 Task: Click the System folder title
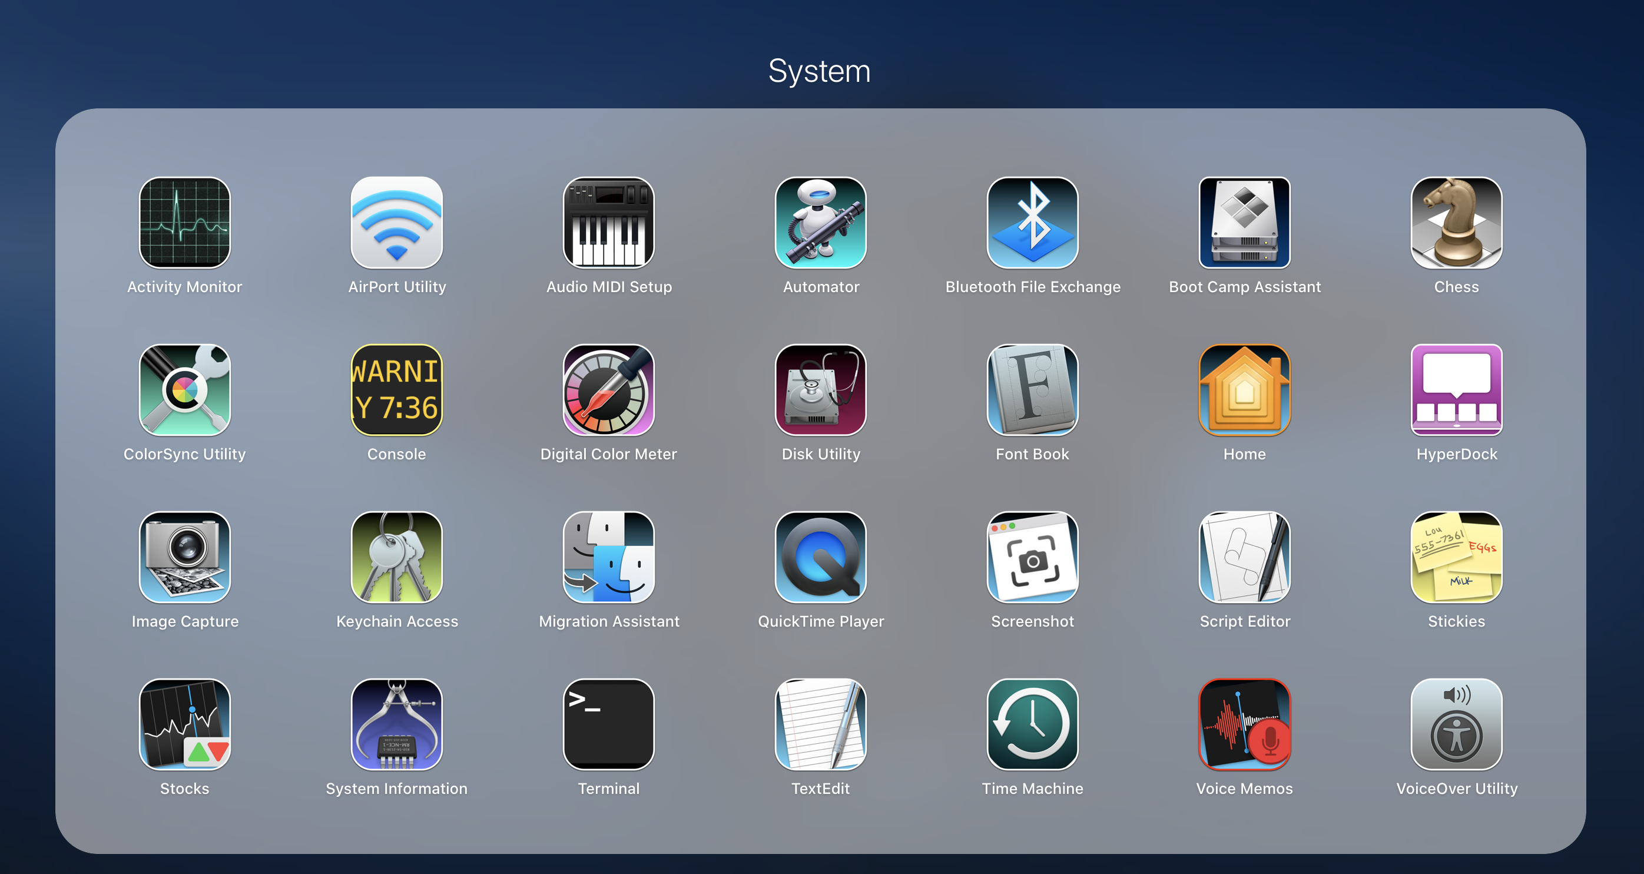(819, 71)
